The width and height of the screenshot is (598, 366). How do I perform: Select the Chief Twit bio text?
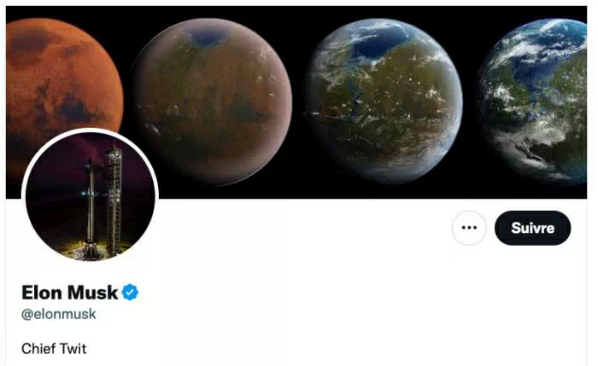click(x=54, y=348)
